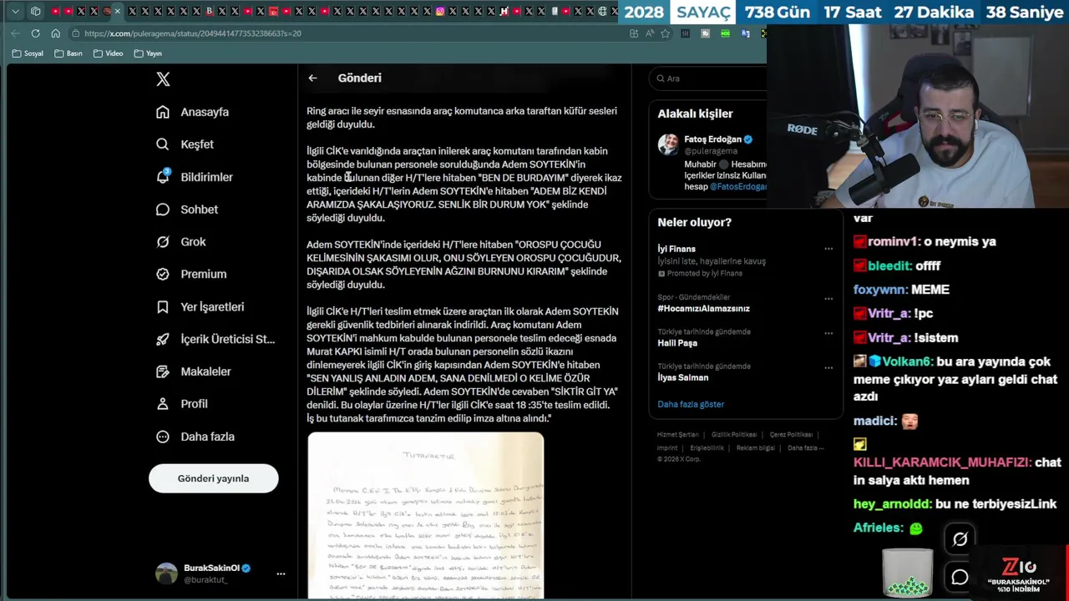Click Daha fazla göster link
1069x601 pixels.
[x=691, y=404]
